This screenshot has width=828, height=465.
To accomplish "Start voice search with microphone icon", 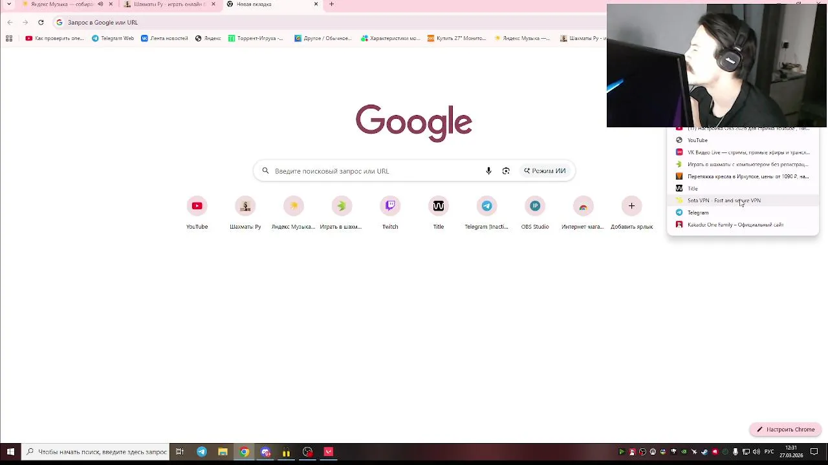I will (x=488, y=171).
